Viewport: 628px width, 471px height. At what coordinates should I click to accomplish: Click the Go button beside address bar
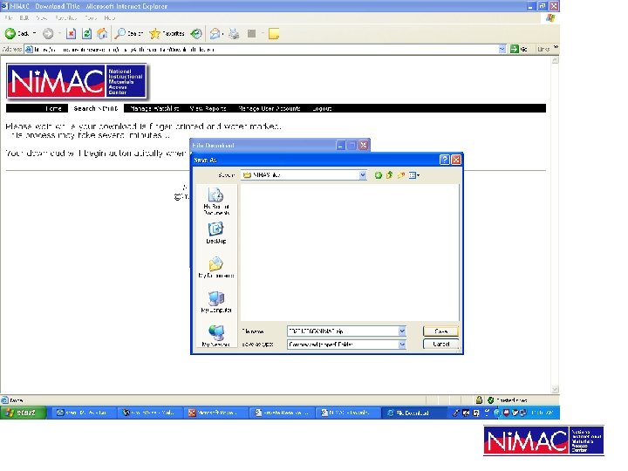pyautogui.click(x=519, y=49)
